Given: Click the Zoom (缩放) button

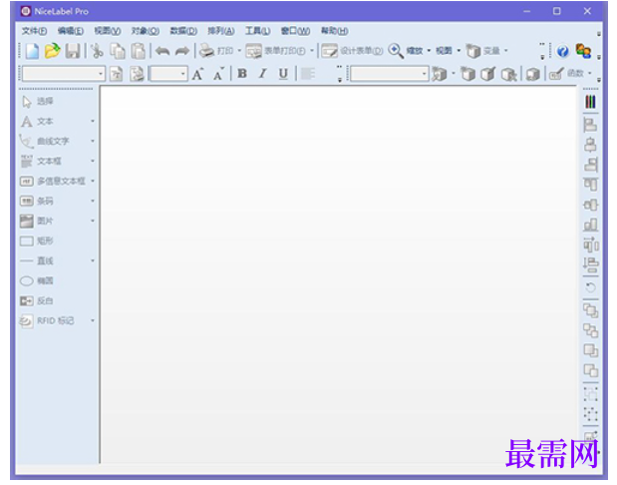Looking at the screenshot, I should tap(406, 51).
